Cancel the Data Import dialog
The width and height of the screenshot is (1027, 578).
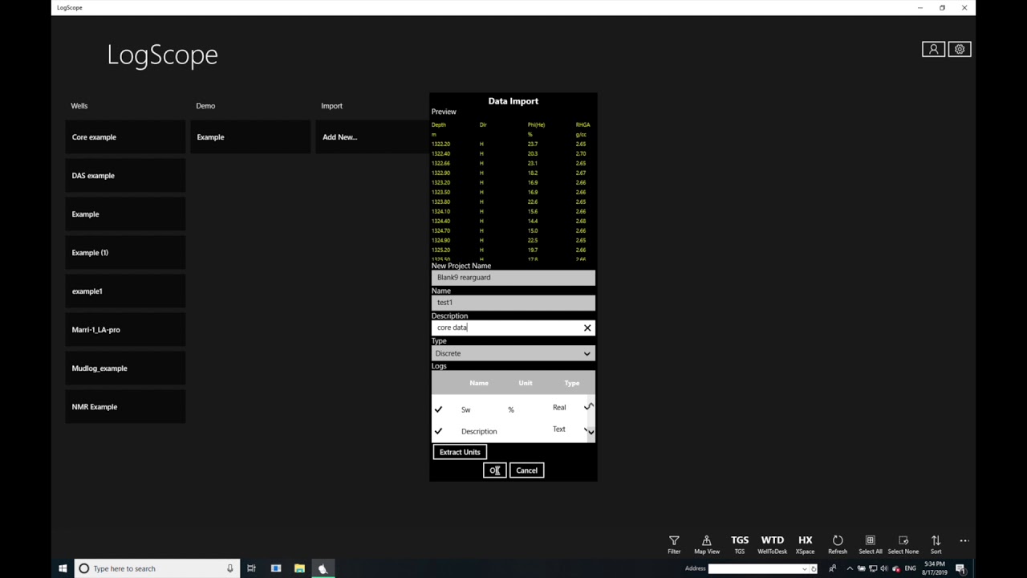point(526,470)
